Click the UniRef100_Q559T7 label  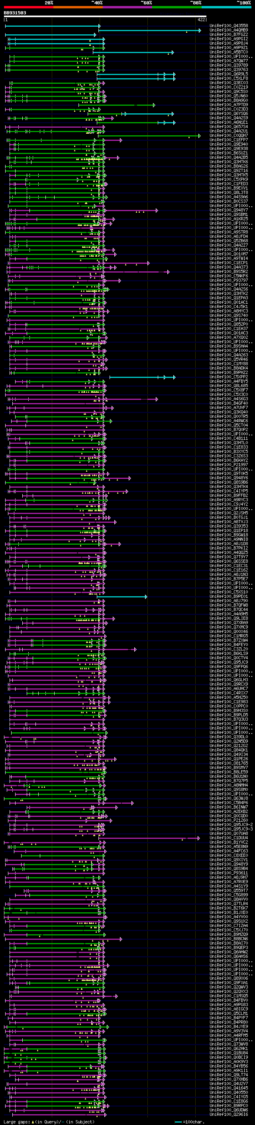click(x=229, y=890)
